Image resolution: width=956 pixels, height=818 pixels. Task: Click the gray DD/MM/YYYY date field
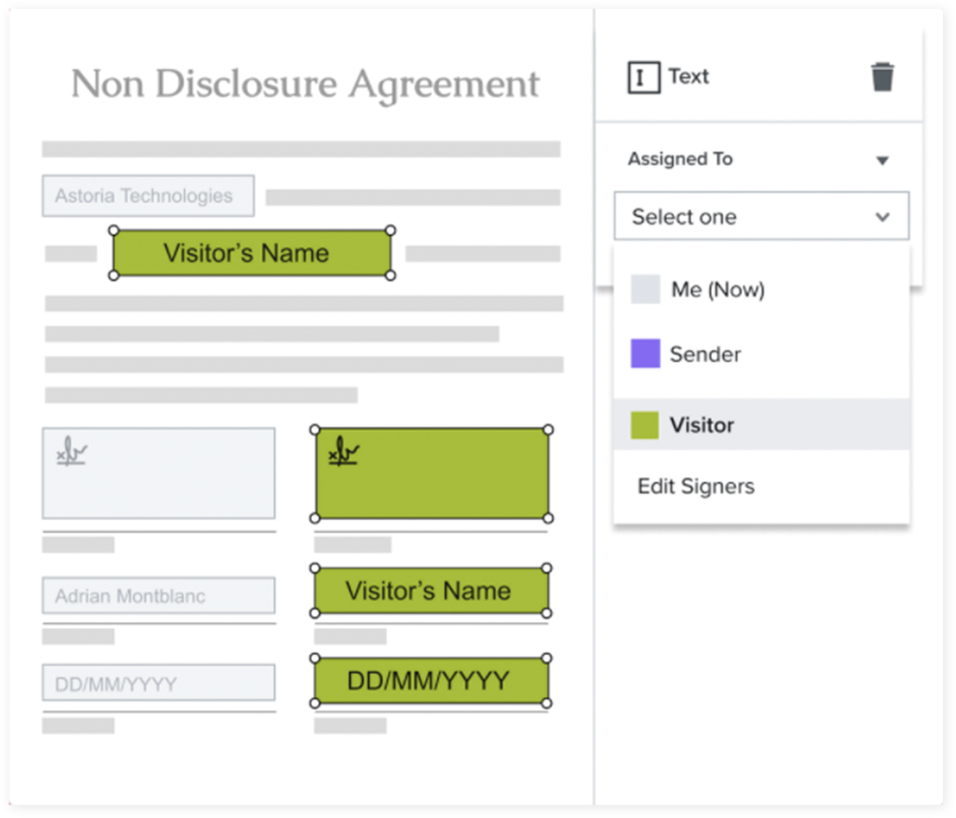(158, 683)
